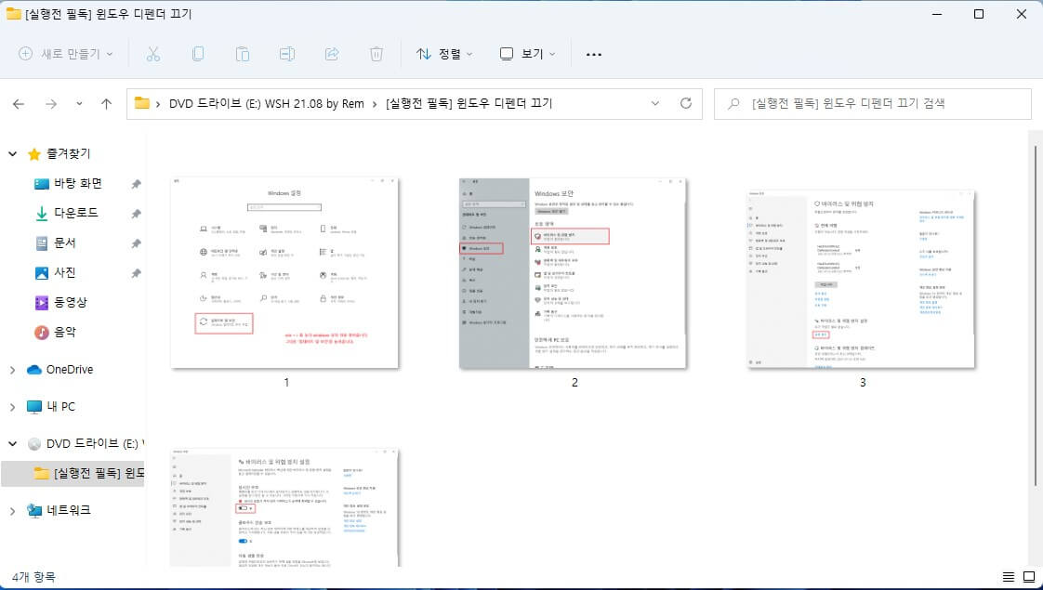
Task: Collapse the DVD 드라이브 tree node
Action: (x=13, y=444)
